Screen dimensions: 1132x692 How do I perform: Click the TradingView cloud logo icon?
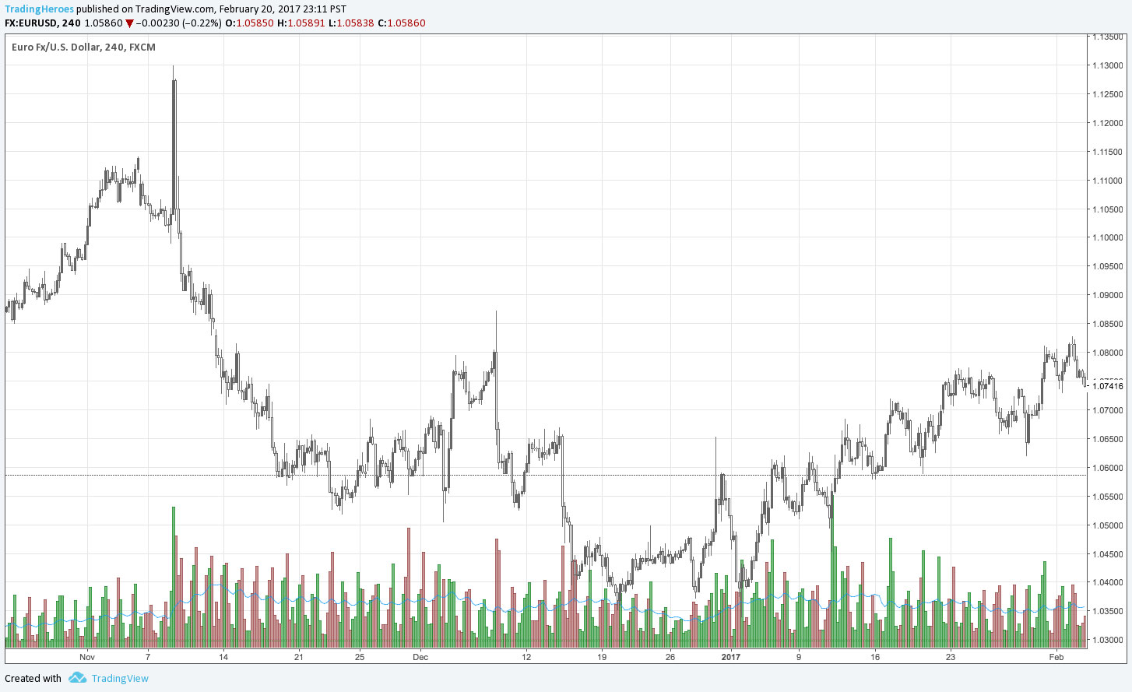point(77,678)
